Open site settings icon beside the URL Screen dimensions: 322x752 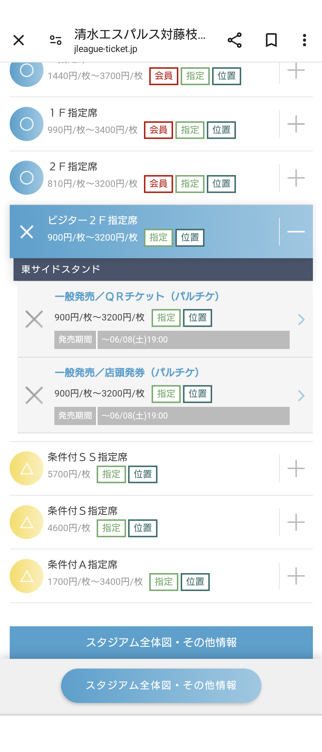tap(56, 40)
